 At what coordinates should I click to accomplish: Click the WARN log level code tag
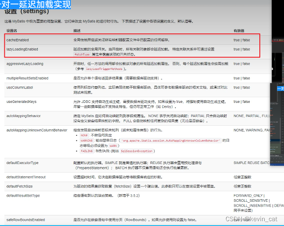coord(113,146)
